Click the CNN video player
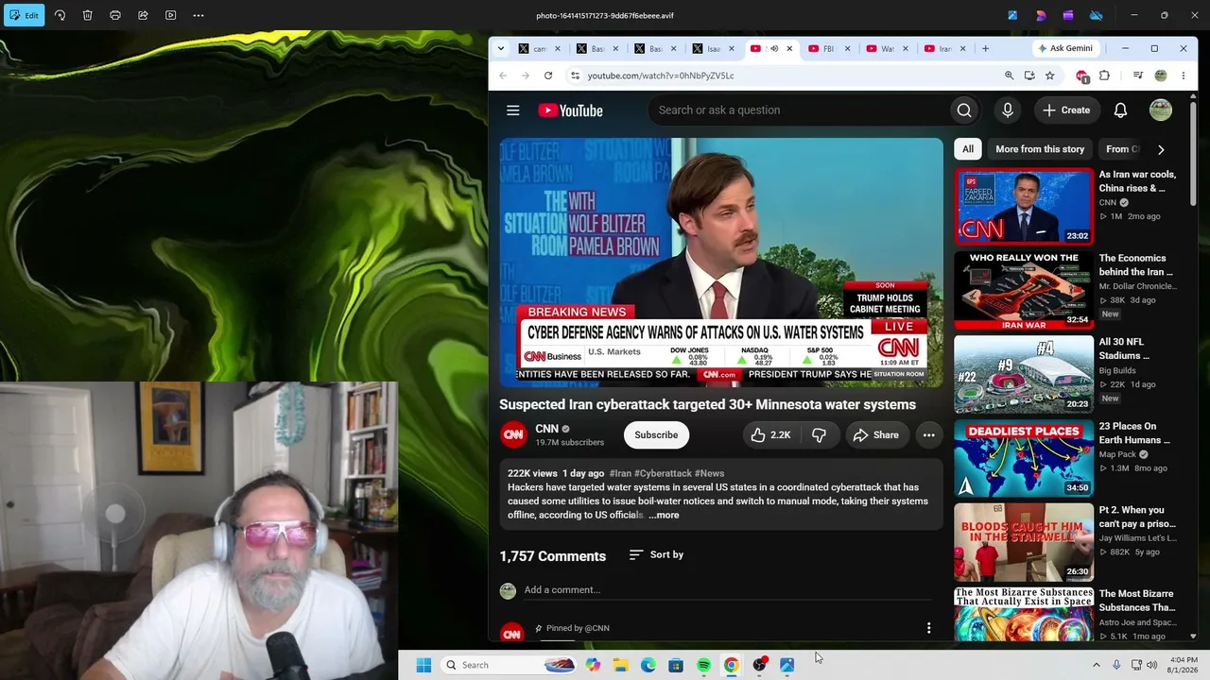The image size is (1210, 680). point(721,263)
